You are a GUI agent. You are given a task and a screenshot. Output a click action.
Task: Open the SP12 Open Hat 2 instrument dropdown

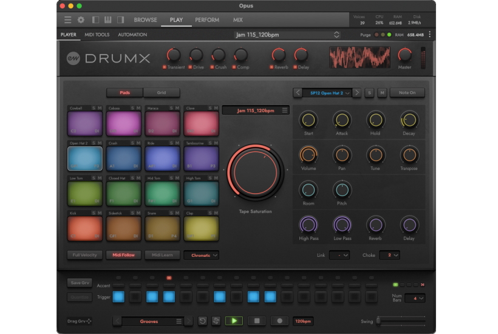(x=327, y=93)
